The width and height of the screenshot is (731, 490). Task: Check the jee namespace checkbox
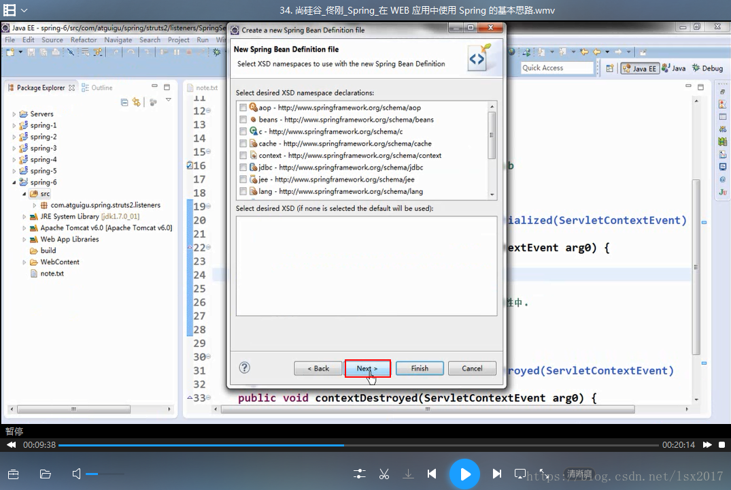point(243,179)
